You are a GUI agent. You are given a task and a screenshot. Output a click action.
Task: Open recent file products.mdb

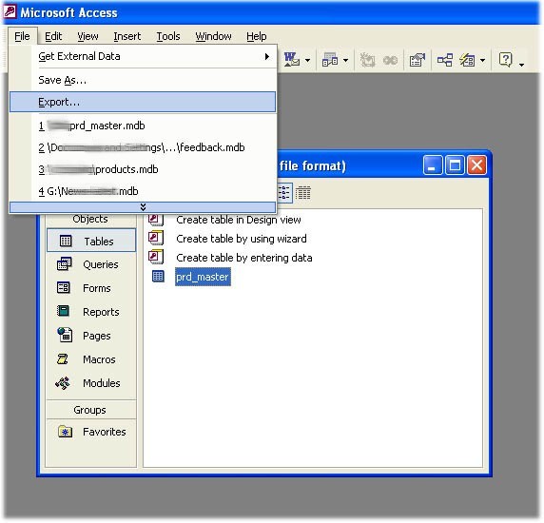[143, 169]
